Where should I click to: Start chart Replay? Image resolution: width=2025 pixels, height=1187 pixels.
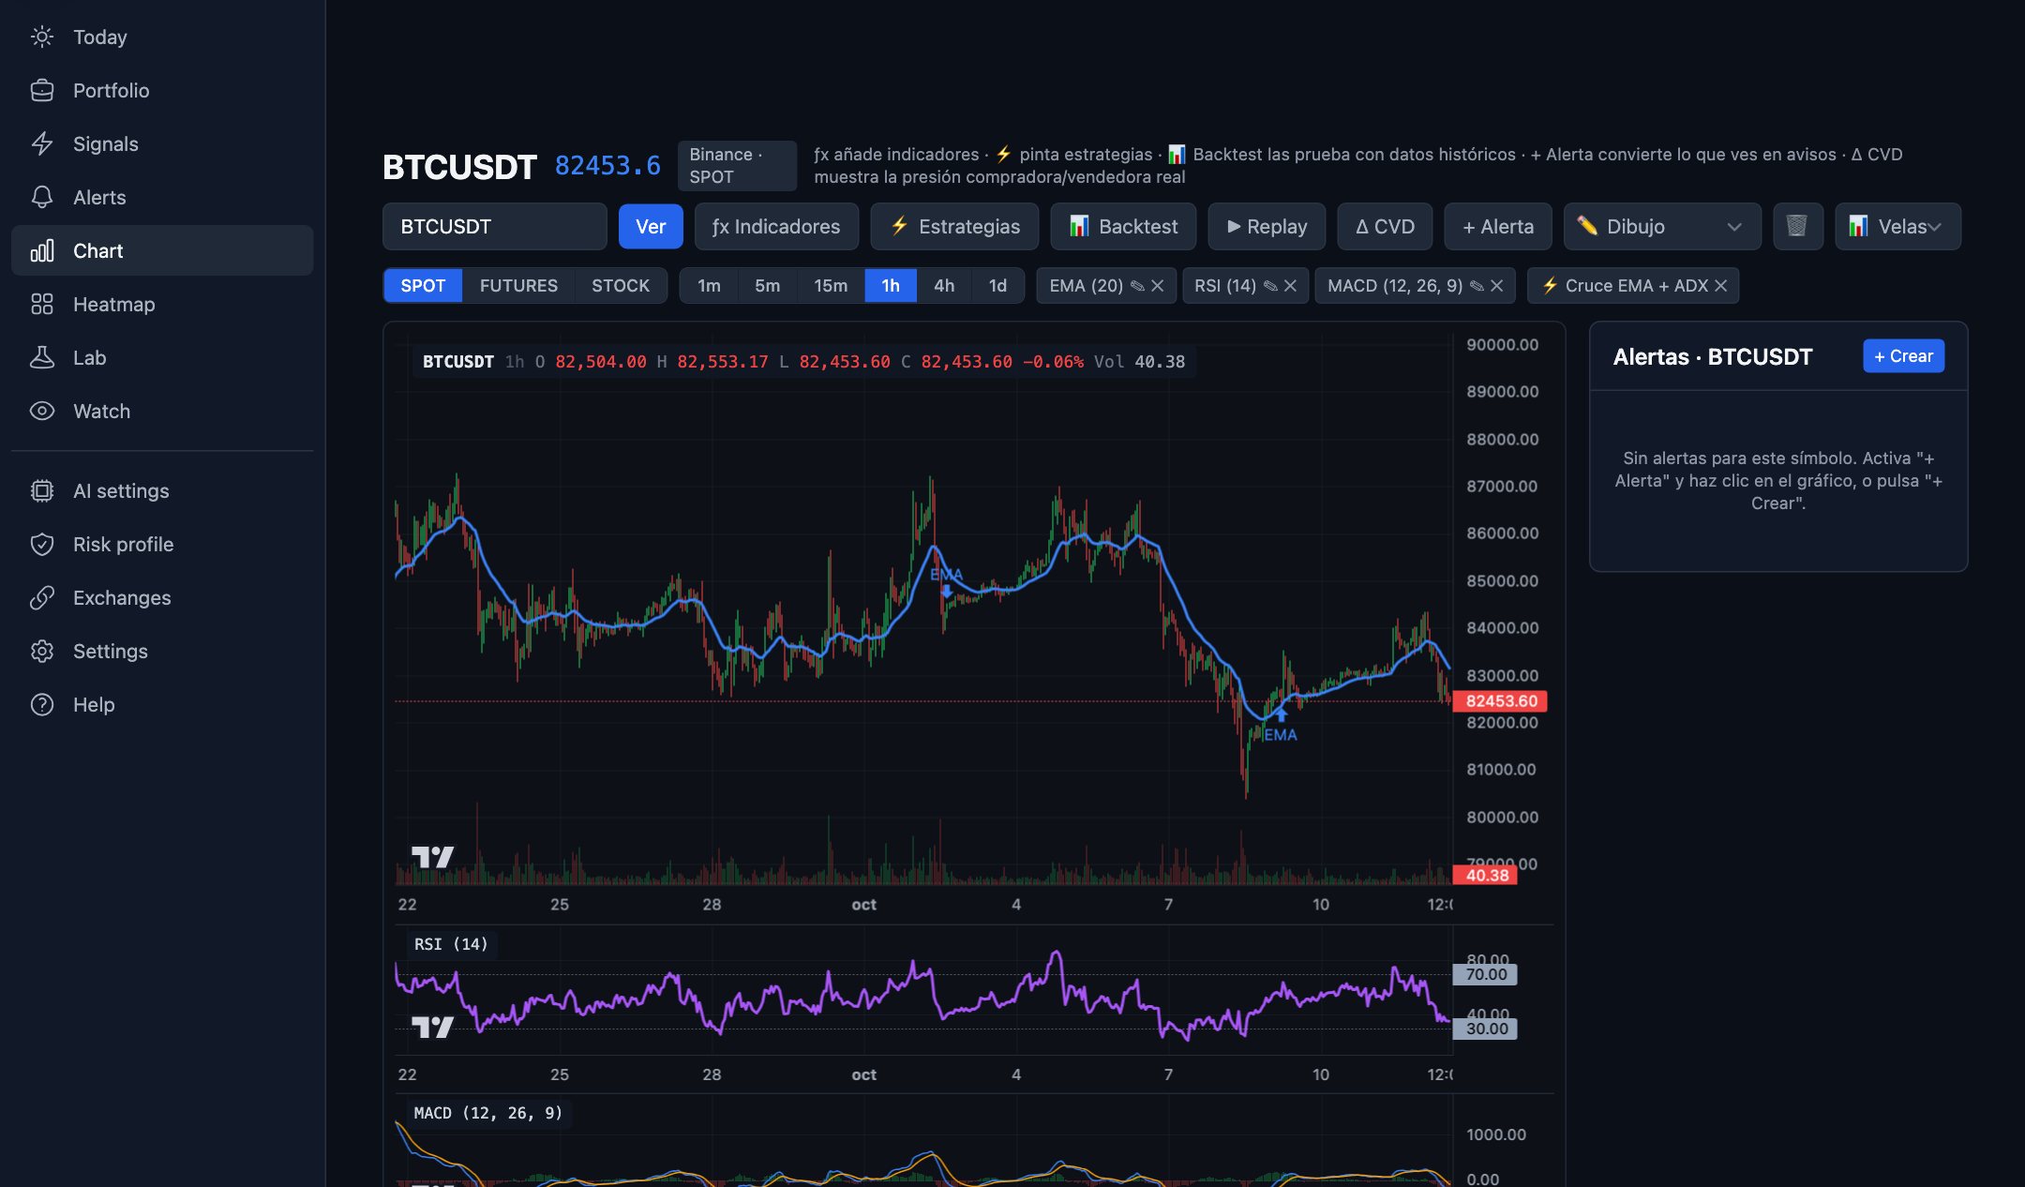[1267, 226]
